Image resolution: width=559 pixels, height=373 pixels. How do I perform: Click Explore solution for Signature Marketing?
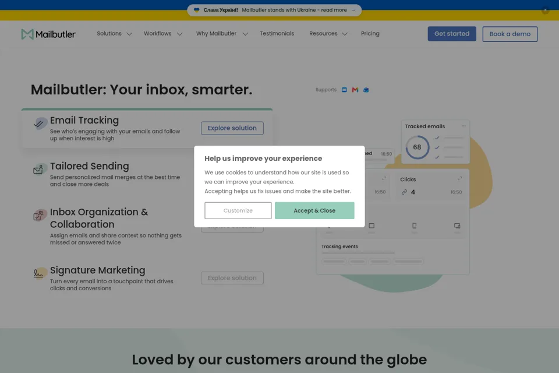click(232, 278)
